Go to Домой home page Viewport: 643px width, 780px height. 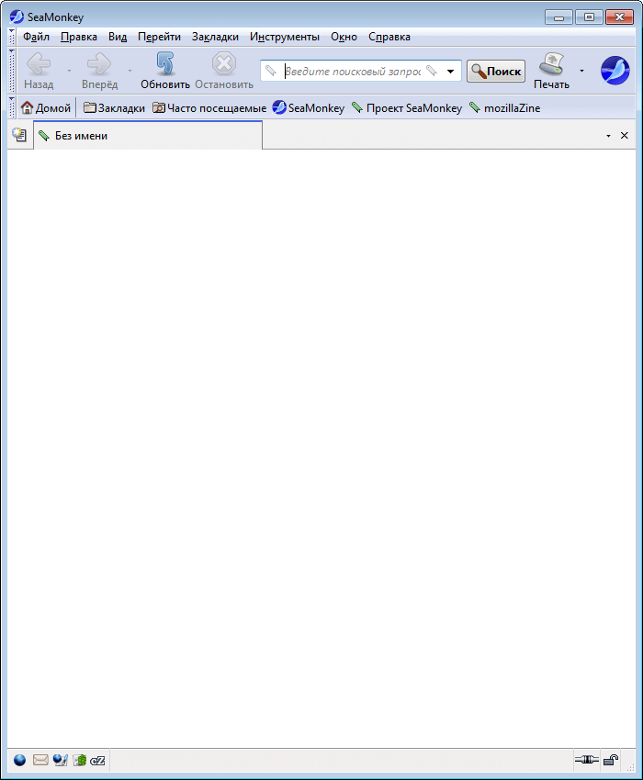(46, 108)
